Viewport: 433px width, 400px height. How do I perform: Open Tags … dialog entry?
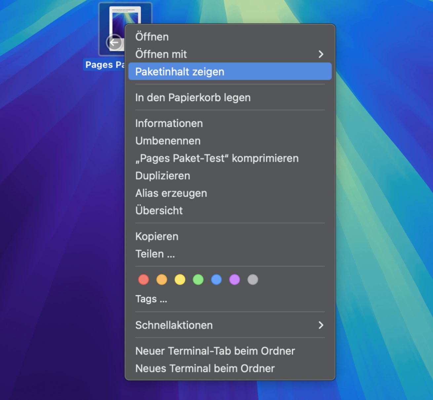pos(151,299)
